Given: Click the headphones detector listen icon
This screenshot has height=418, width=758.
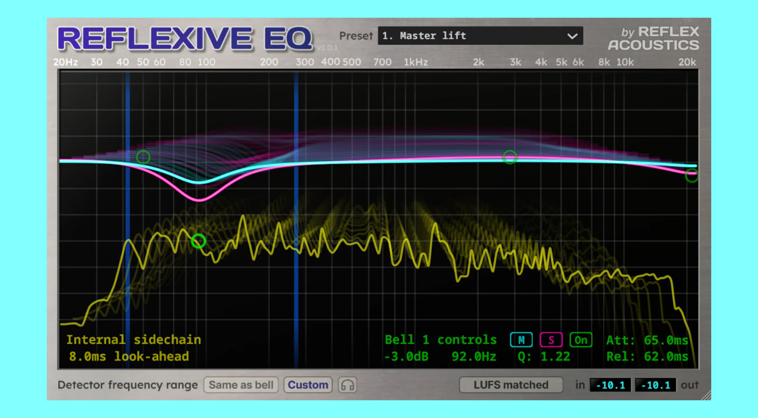Looking at the screenshot, I should pos(347,385).
